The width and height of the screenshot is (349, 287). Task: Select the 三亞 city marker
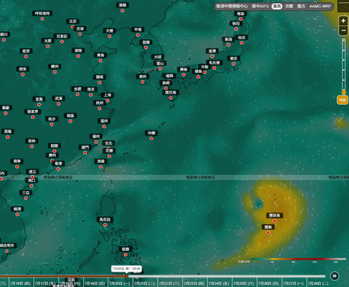pos(26,198)
